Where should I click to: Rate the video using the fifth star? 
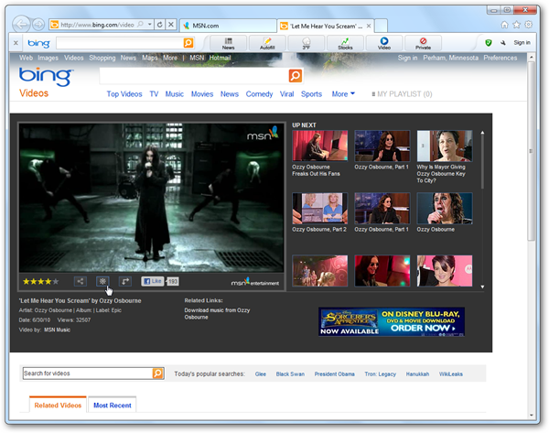(x=56, y=281)
